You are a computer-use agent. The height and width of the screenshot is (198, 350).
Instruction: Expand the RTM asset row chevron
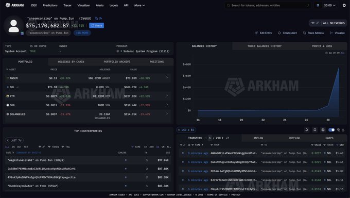167,96
